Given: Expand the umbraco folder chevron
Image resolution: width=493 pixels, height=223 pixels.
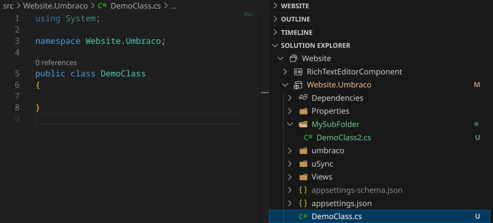Looking at the screenshot, I should pos(290,151).
